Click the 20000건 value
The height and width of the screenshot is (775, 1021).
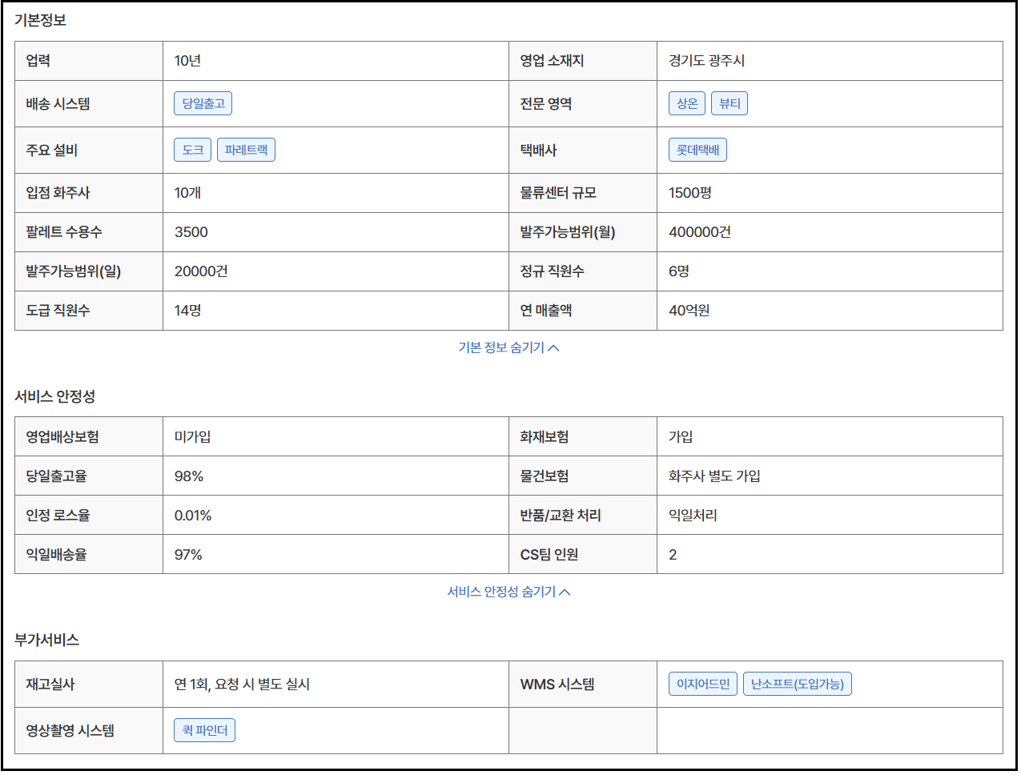pos(201,271)
